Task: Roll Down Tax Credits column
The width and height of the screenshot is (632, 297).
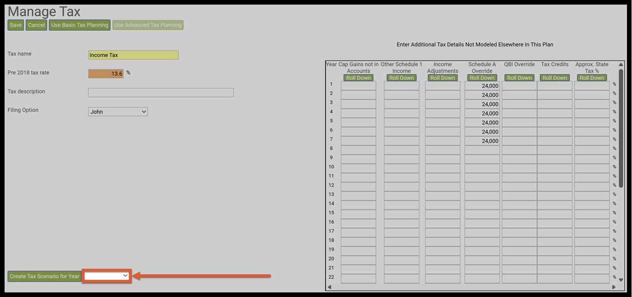Action: pyautogui.click(x=555, y=78)
